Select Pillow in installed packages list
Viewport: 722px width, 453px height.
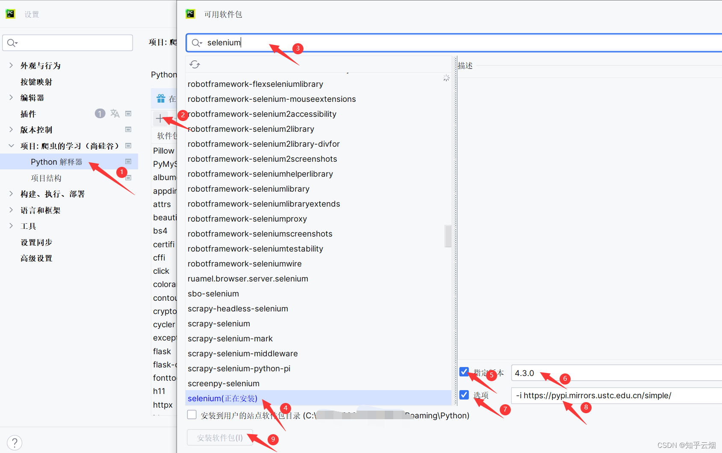164,151
